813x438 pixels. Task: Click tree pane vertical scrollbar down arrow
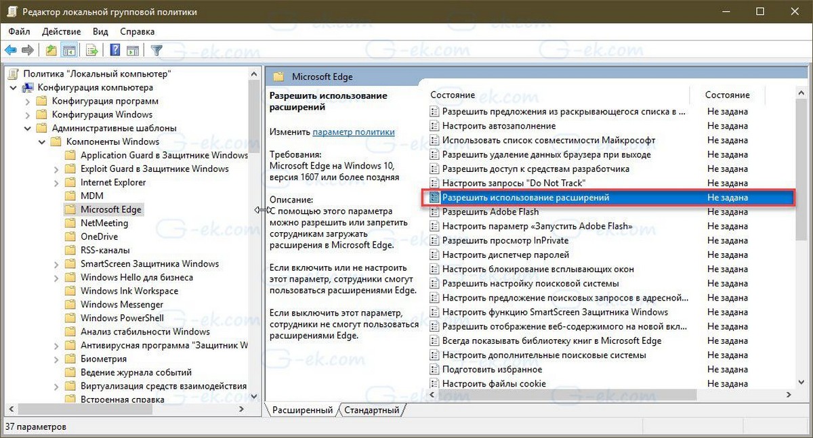(255, 397)
